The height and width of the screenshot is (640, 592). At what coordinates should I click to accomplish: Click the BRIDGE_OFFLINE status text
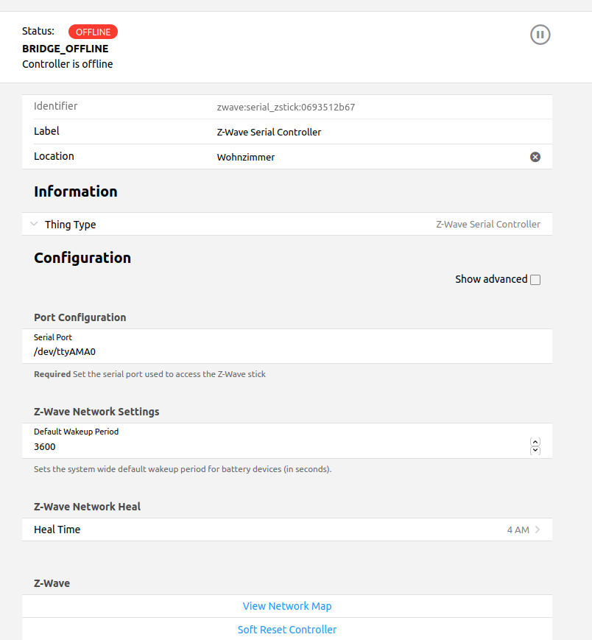pos(66,49)
